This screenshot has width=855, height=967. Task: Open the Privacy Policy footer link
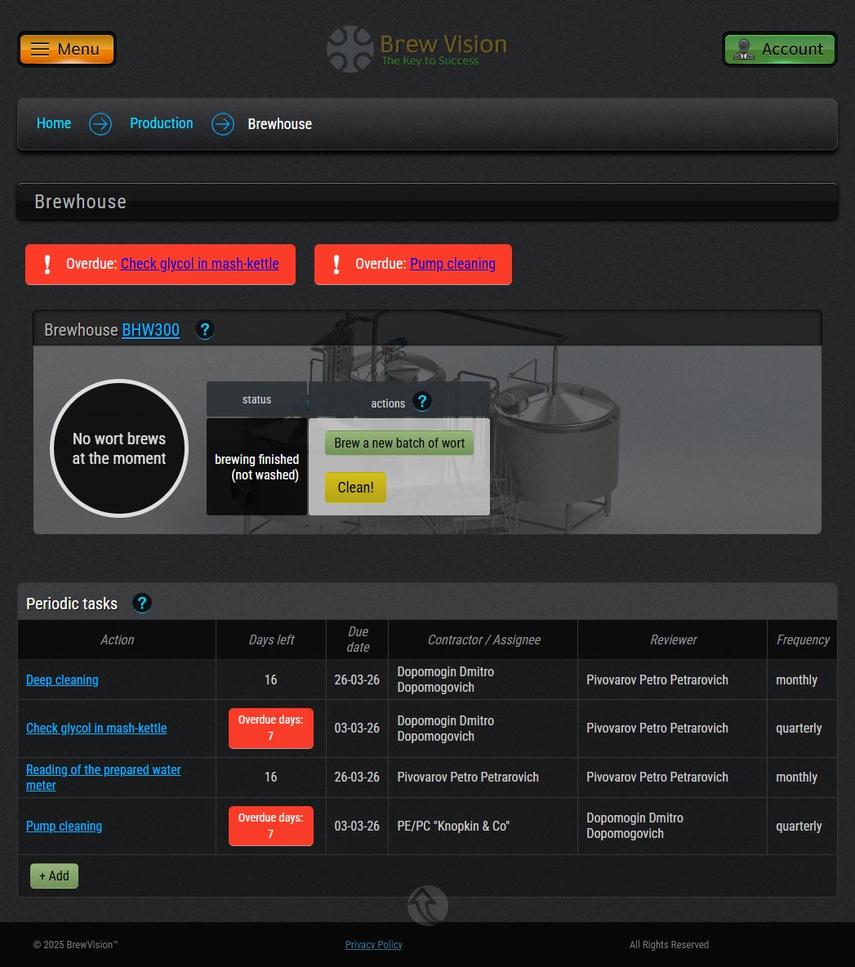(x=373, y=945)
